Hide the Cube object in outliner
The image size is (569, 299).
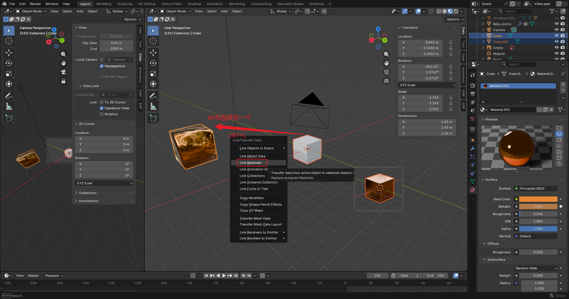pyautogui.click(x=557, y=36)
